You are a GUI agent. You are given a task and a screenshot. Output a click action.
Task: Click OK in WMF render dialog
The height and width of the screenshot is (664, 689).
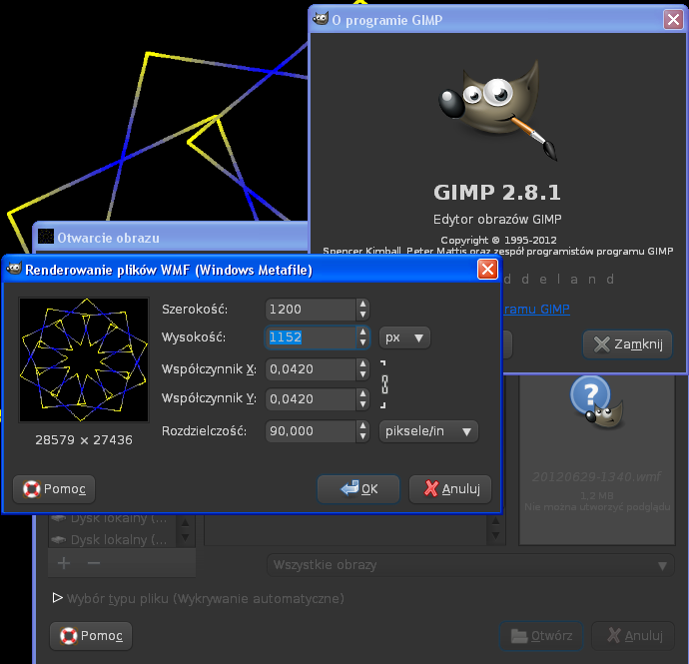[358, 488]
